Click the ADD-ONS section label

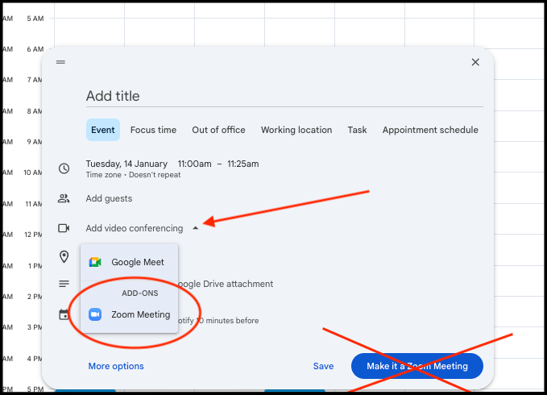(140, 293)
